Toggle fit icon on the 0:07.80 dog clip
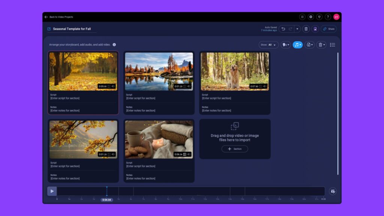384x216 pixels. (x=261, y=86)
